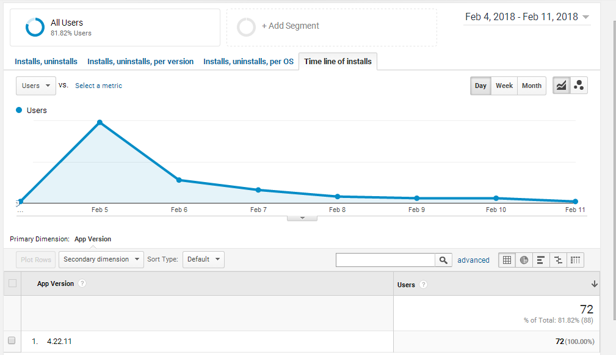Click the page vertical scrollbar
The image size is (616, 355).
pos(614,170)
